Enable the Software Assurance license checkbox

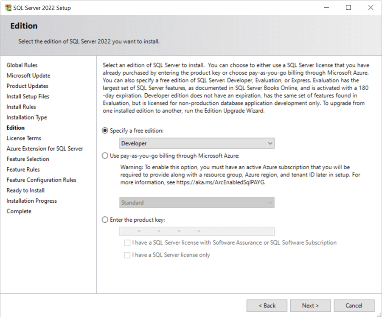click(127, 243)
